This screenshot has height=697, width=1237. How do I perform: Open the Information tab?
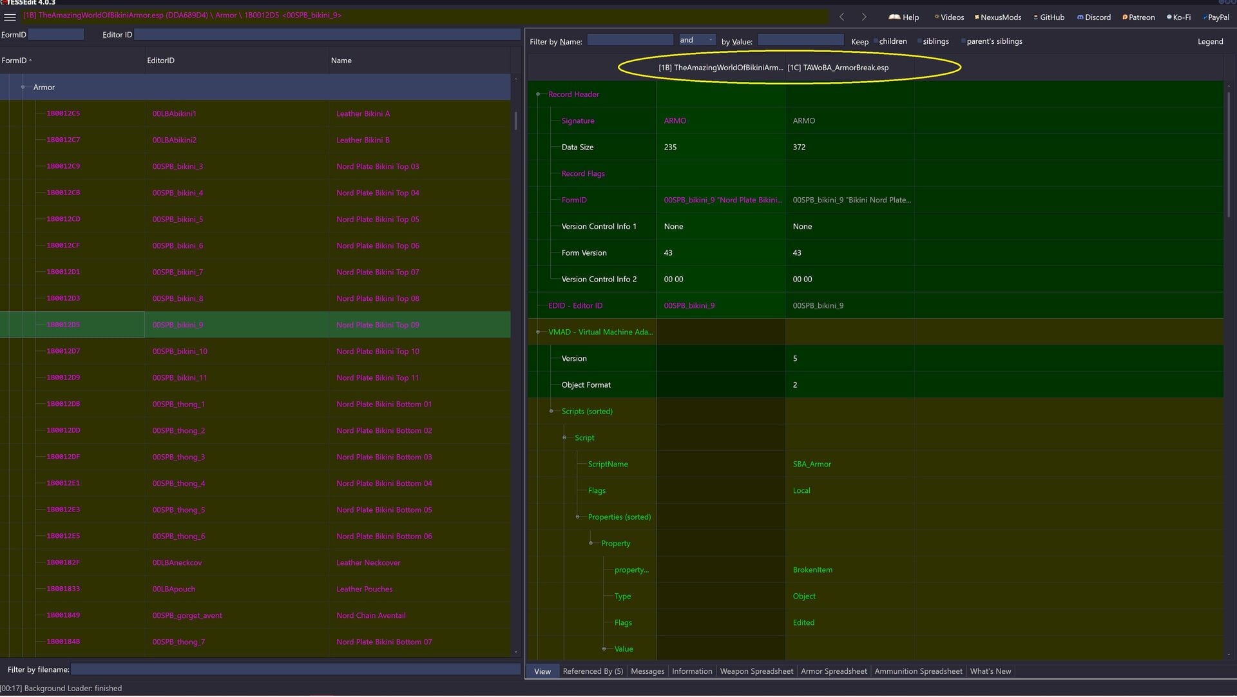pos(692,672)
